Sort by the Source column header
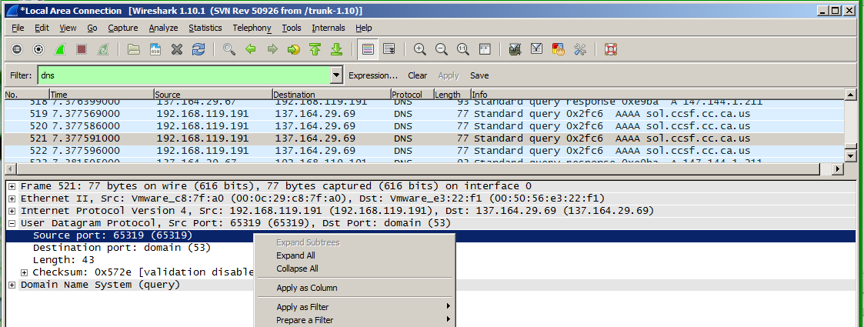The width and height of the screenshot is (864, 327). [212, 95]
